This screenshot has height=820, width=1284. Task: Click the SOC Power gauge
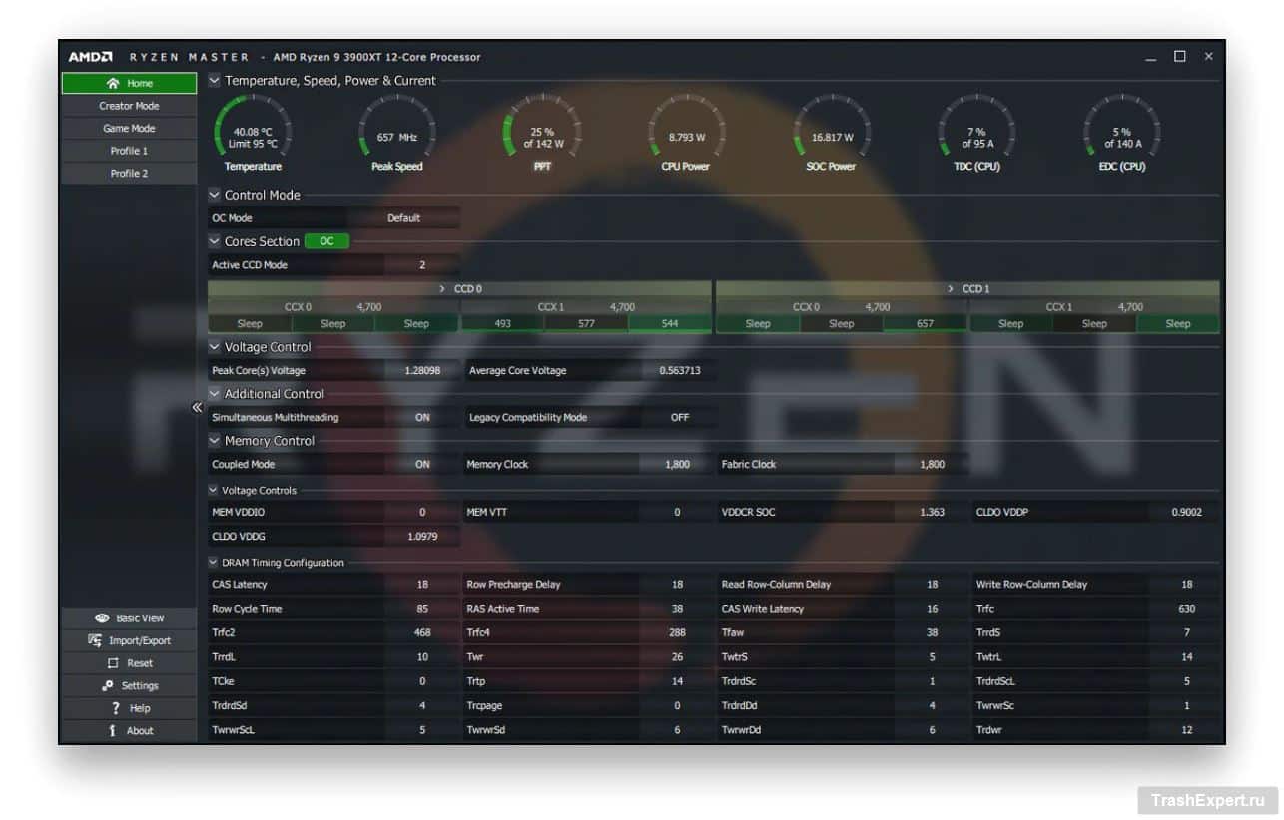pyautogui.click(x=832, y=135)
